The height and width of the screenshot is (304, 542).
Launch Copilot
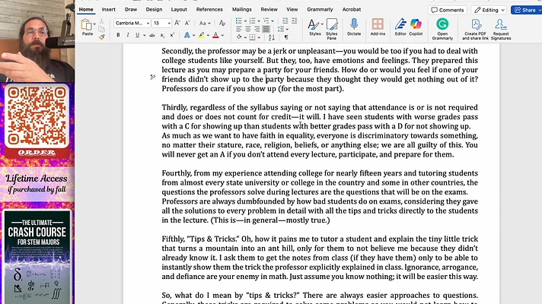[x=416, y=27]
